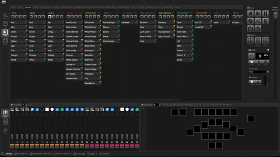Image resolution: width=280 pixels, height=157 pixels.
Task: Go to next scene in Color Combo group
Action: 98,17
